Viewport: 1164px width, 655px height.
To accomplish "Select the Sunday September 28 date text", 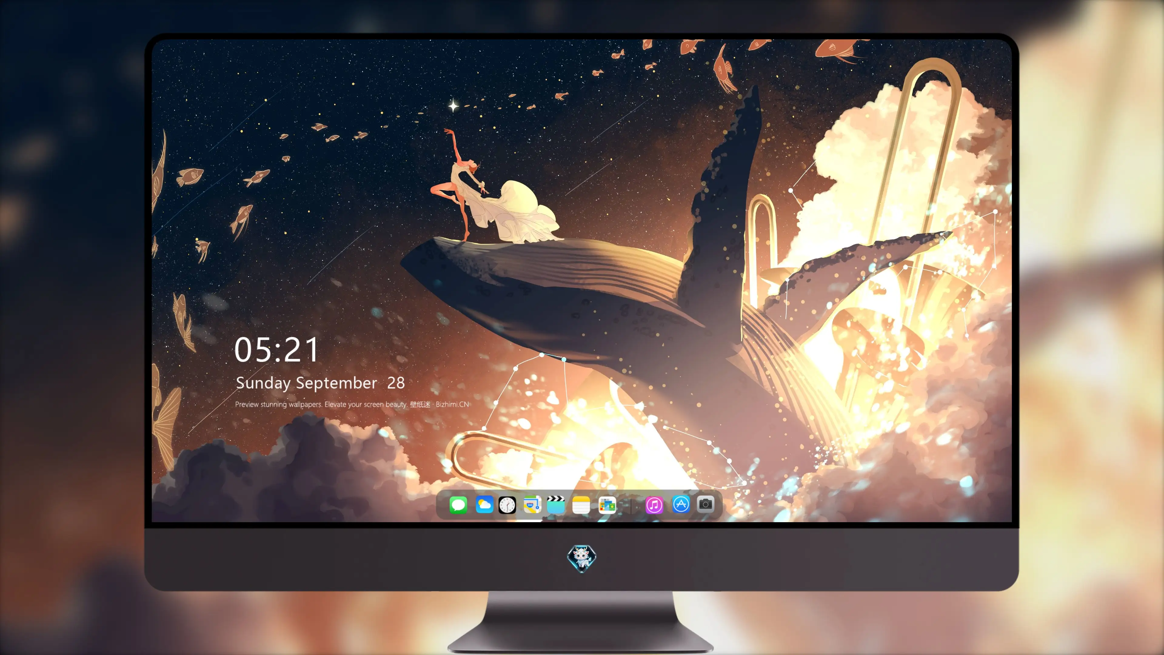I will [x=320, y=383].
